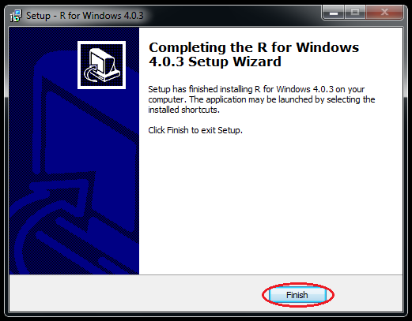Screen dimensions: 412x321
Task: Click the 'installed shortcuts.' line of text
Action: (183, 110)
